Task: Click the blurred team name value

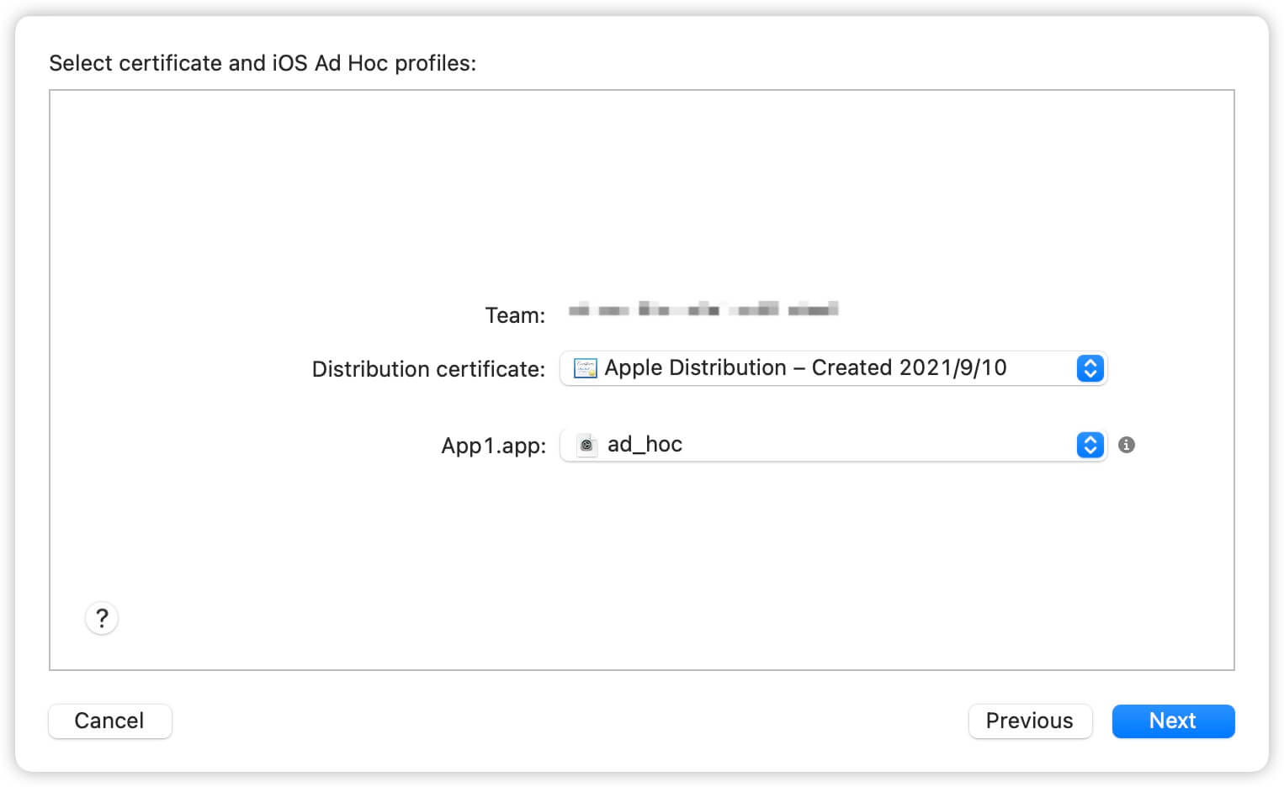Action: tap(703, 309)
